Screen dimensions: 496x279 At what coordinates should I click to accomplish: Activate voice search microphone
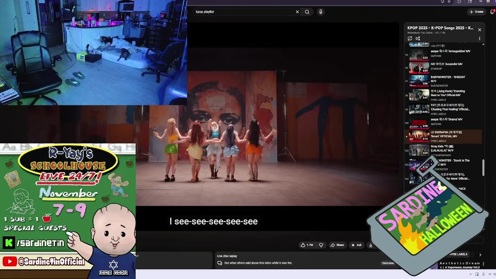click(320, 12)
